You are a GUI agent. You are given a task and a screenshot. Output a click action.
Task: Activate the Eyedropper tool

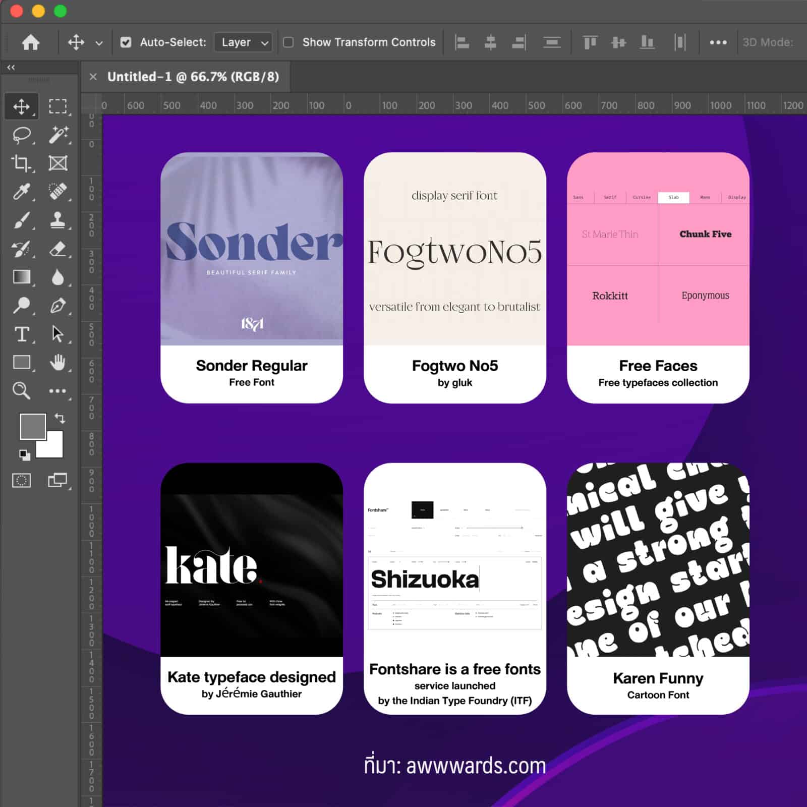click(x=21, y=192)
